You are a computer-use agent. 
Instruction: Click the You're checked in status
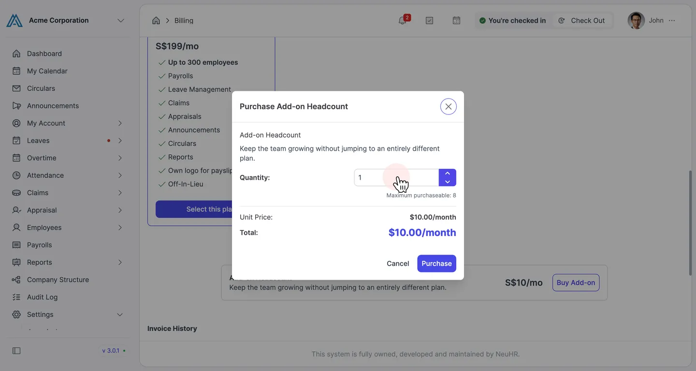pos(512,20)
